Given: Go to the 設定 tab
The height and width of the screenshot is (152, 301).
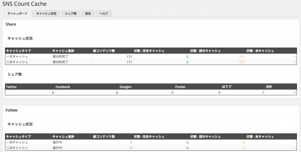Looking at the screenshot, I should (x=88, y=13).
